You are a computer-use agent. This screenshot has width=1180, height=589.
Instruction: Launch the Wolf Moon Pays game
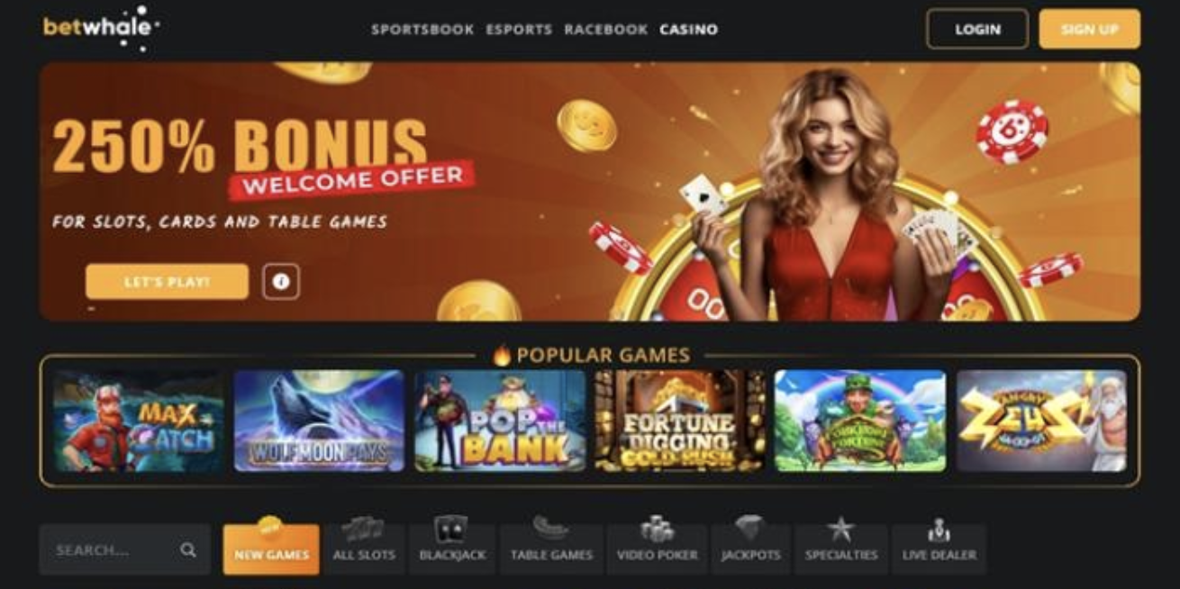(x=319, y=421)
